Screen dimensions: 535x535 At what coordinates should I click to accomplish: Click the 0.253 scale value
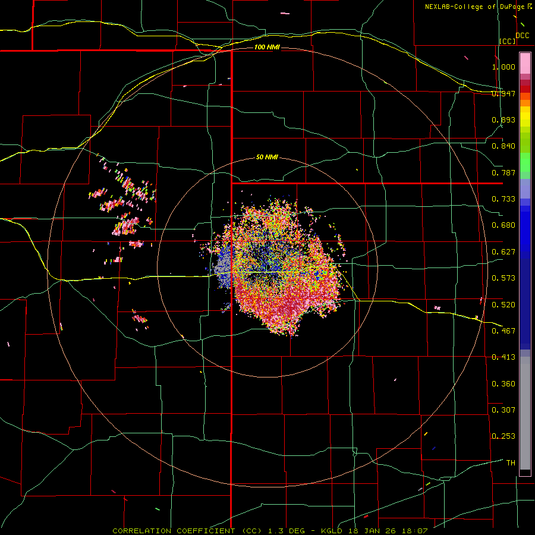(x=503, y=436)
